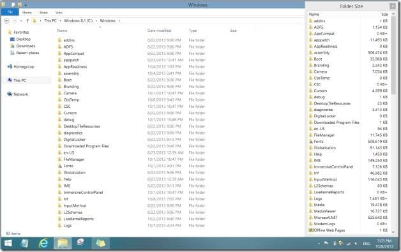
Task: Select the assembly row in Folder Size
Action: 348,53
